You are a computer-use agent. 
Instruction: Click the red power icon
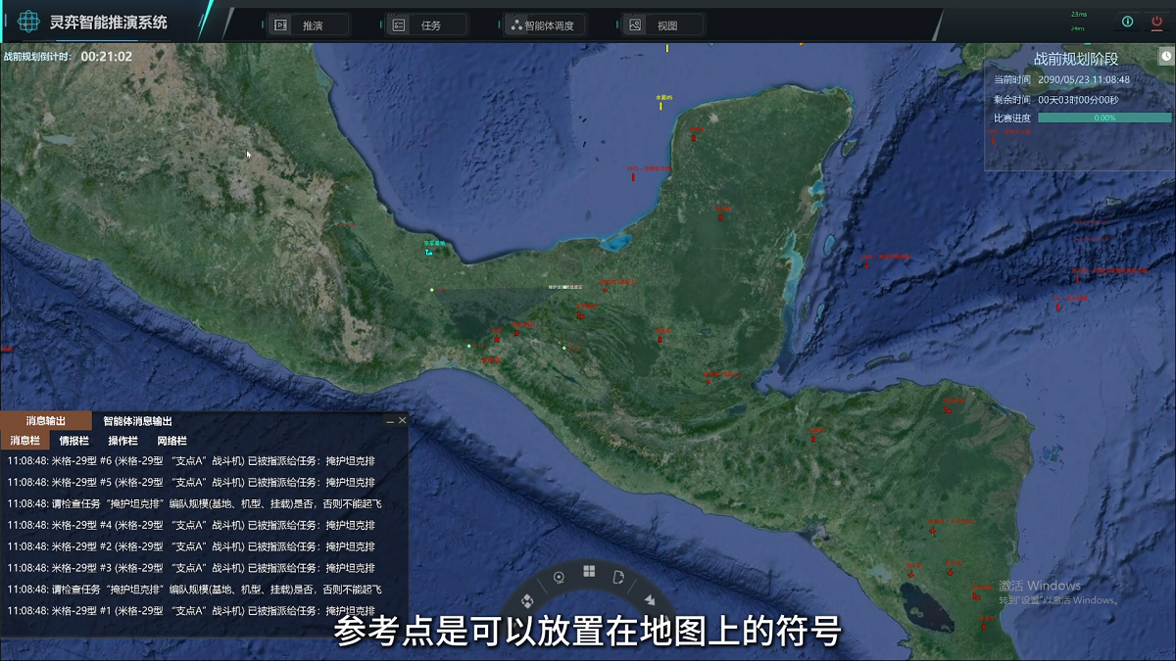(x=1157, y=22)
